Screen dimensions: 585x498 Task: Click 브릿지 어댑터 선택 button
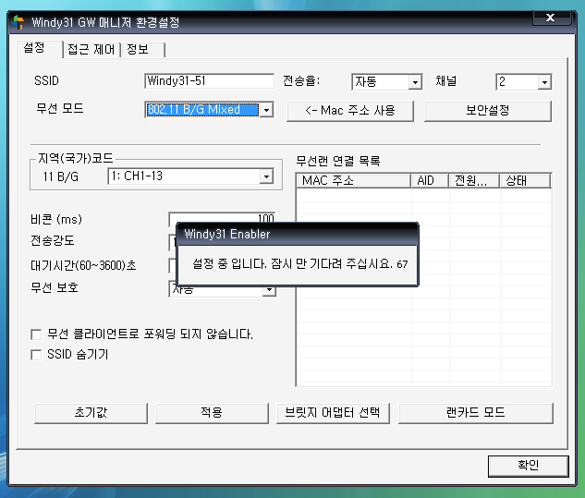click(x=333, y=413)
